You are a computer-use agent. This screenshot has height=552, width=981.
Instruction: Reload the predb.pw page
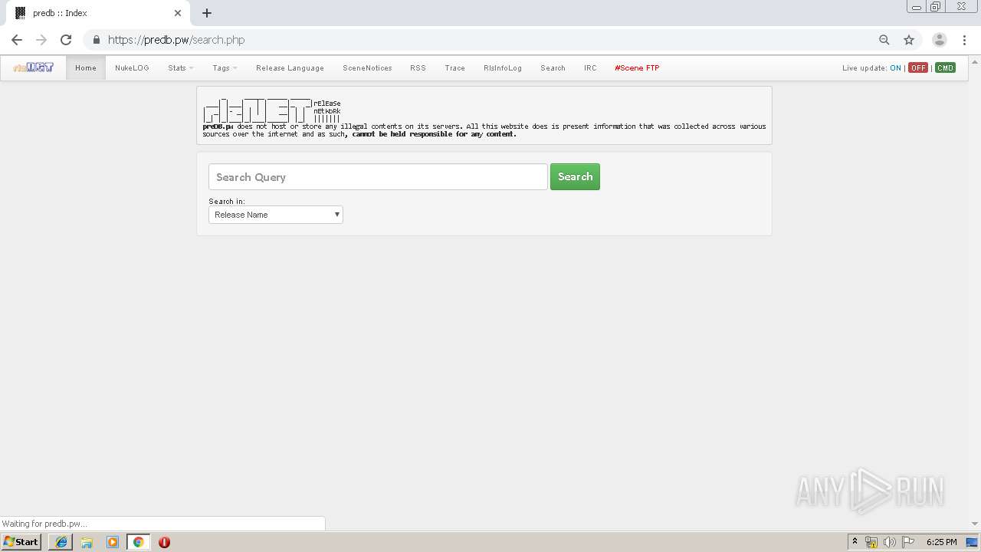tap(66, 40)
